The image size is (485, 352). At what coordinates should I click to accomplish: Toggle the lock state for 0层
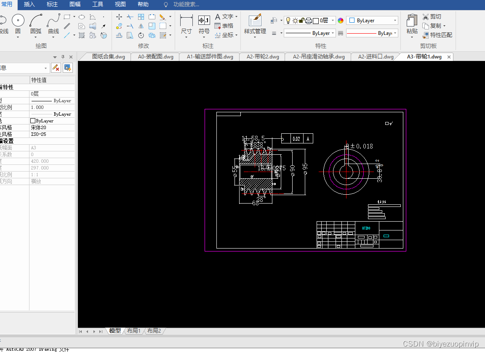click(x=301, y=21)
